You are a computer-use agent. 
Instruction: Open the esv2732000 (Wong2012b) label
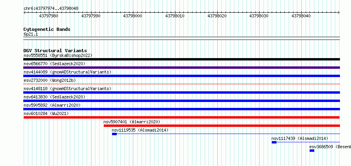pos(50,80)
